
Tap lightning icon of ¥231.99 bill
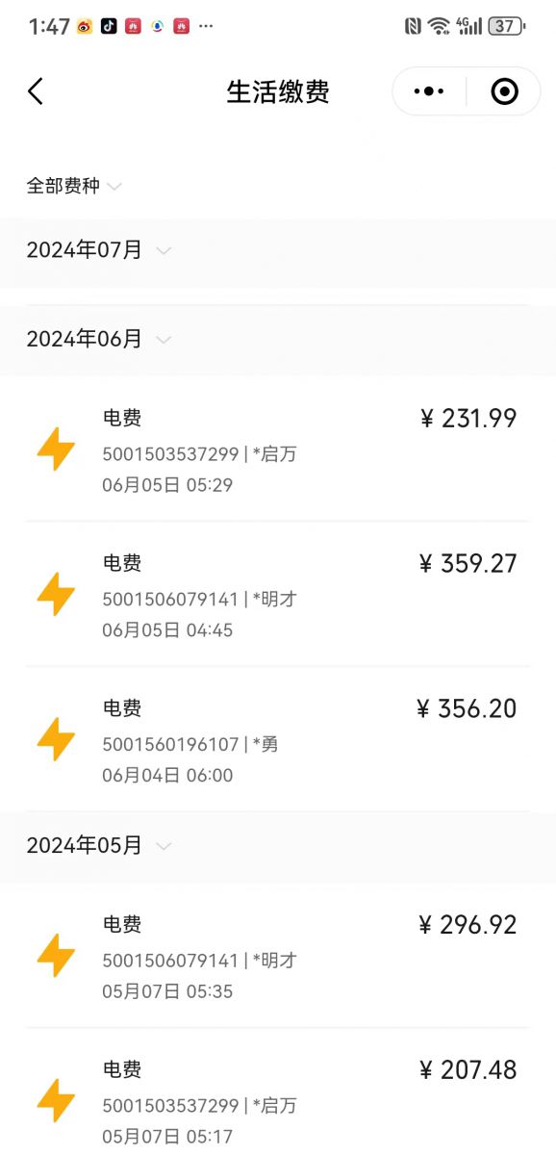coord(56,449)
